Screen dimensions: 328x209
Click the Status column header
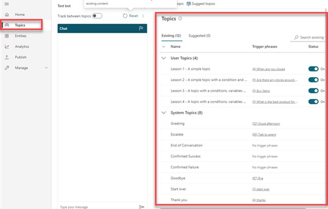pos(313,46)
